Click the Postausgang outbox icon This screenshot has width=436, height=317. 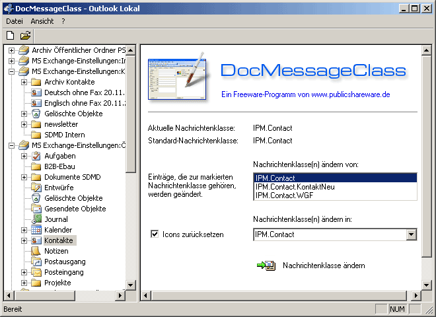(36, 262)
